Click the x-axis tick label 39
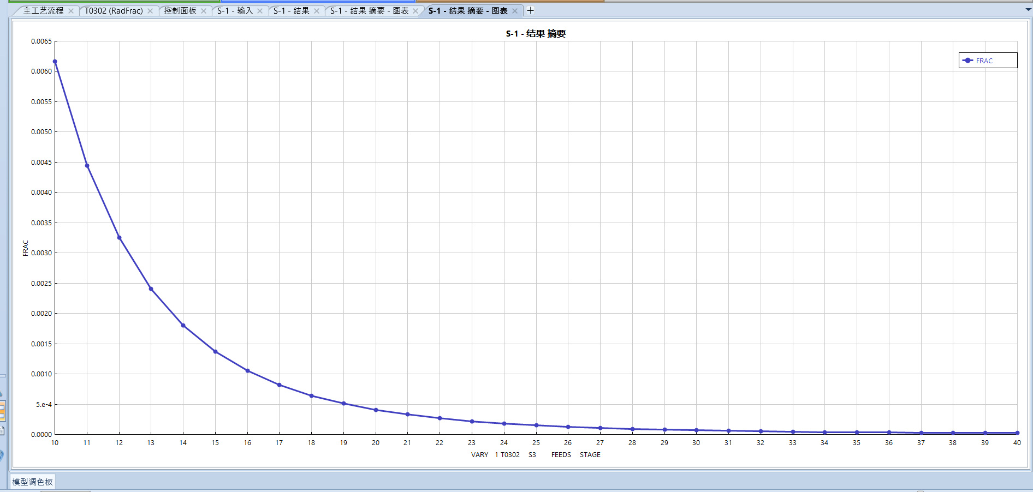 [985, 443]
